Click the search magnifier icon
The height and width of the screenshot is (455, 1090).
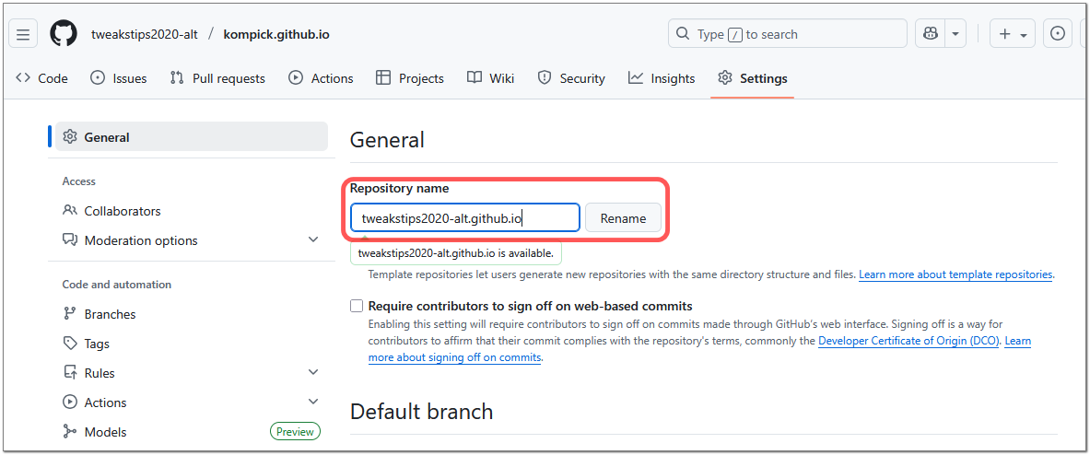pos(684,34)
